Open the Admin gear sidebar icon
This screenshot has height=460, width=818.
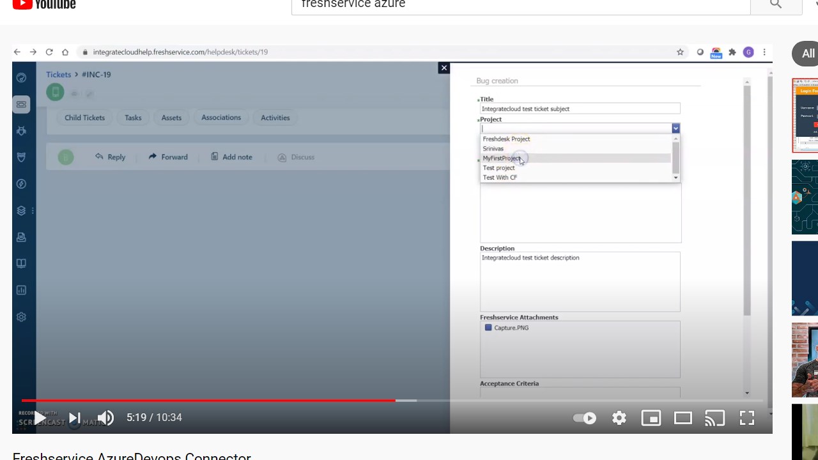[21, 317]
